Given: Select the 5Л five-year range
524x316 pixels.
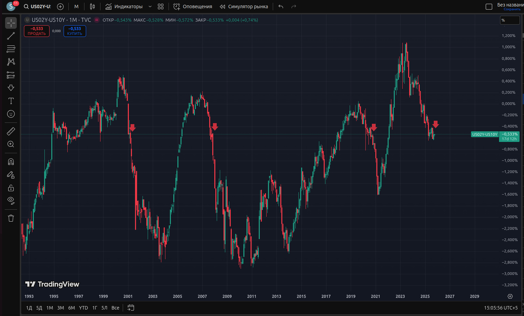Looking at the screenshot, I should pos(104,308).
